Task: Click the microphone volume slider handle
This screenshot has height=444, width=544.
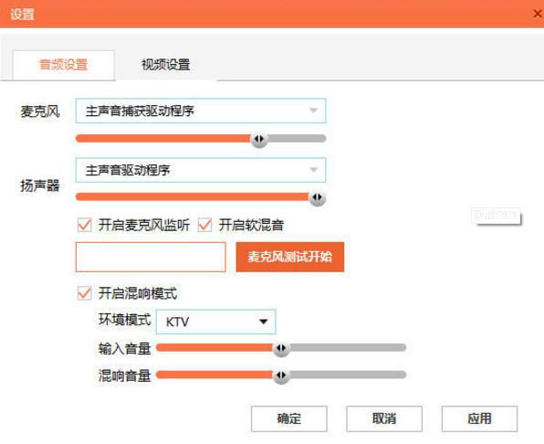Action: point(259,139)
